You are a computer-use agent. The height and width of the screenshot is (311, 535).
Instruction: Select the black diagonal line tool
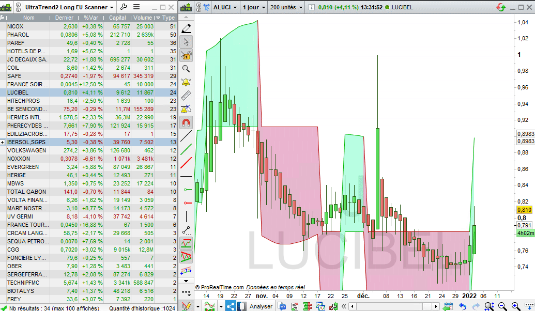(186, 136)
